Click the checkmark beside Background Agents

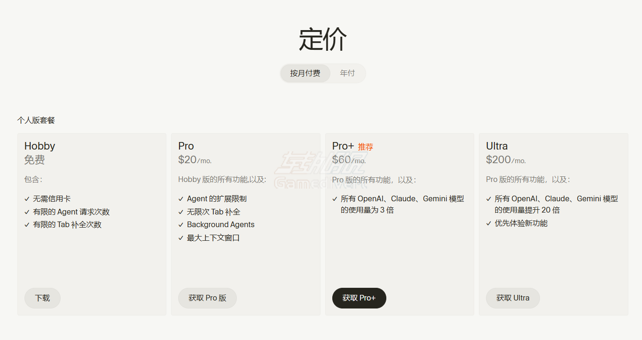coord(181,225)
